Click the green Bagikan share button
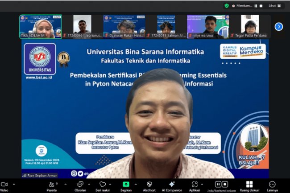 pos(126,186)
